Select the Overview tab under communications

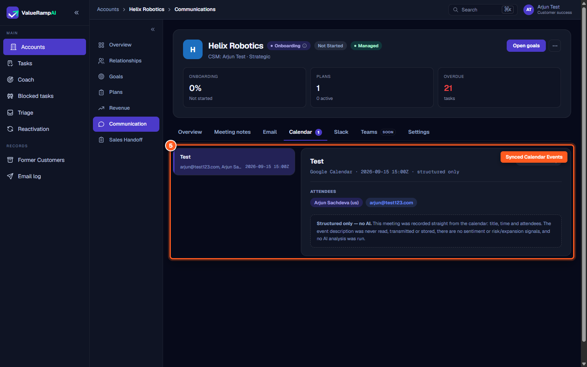[190, 132]
